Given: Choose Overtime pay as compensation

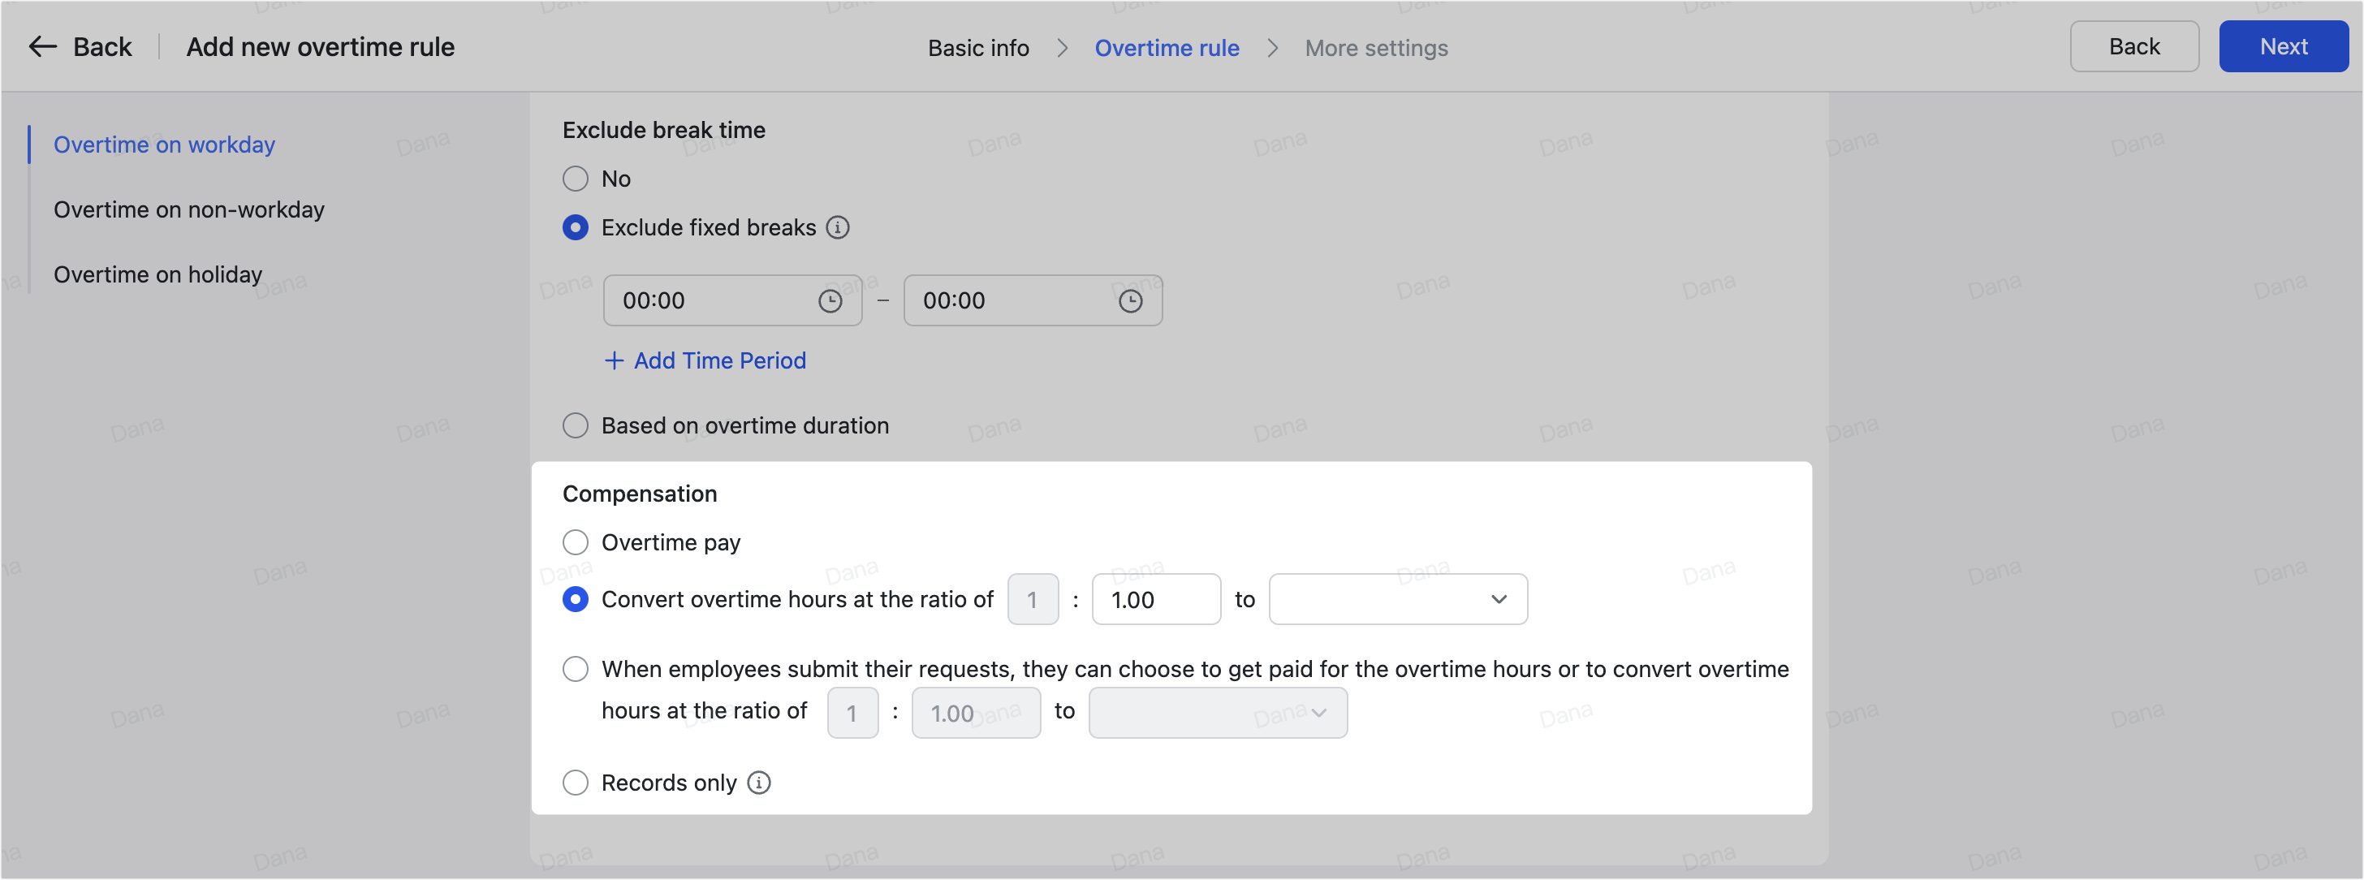Looking at the screenshot, I should [x=576, y=542].
